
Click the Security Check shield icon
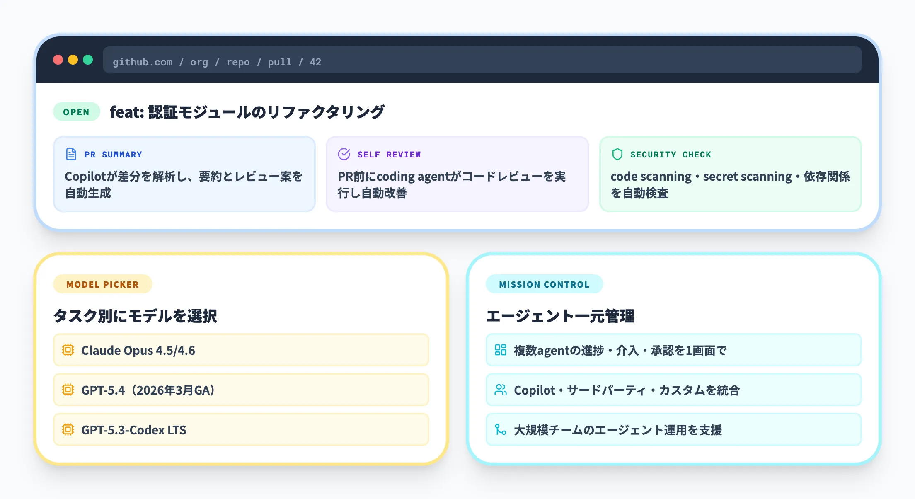click(x=617, y=154)
